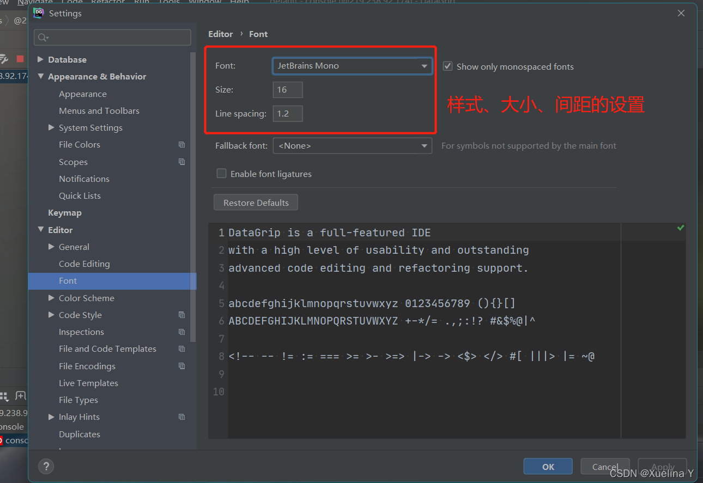The width and height of the screenshot is (703, 483).
Task: Click "For symbols not supported by the main font"
Action: coord(529,146)
